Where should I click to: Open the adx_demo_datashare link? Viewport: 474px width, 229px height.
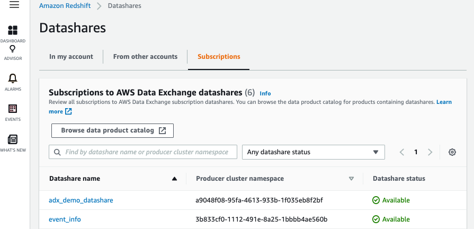[81, 200]
